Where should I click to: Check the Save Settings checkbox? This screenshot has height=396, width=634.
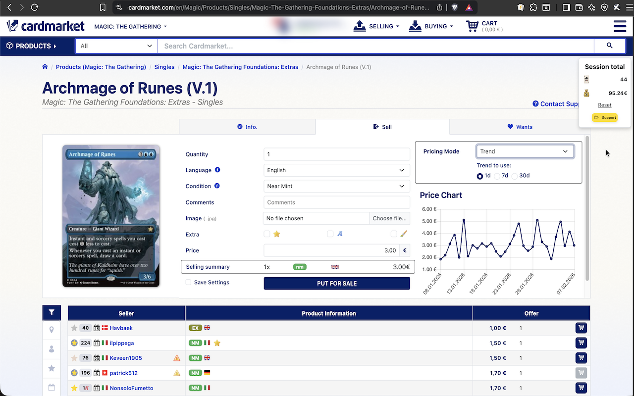pos(188,282)
